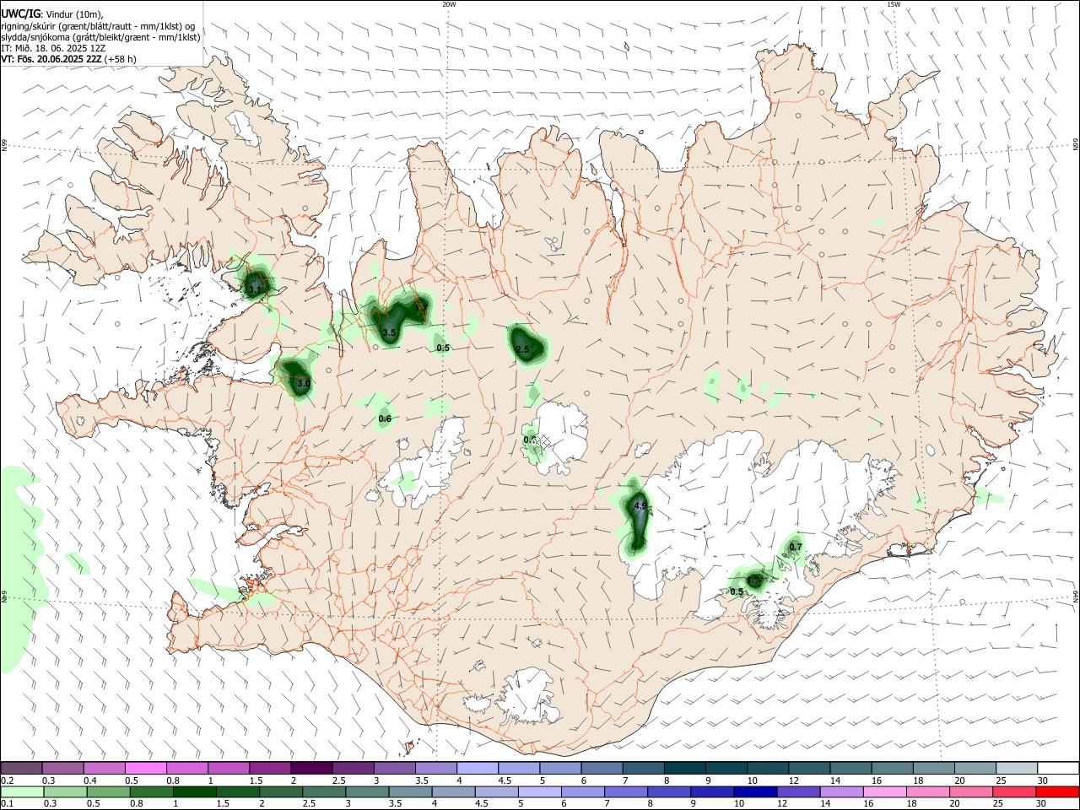The height and width of the screenshot is (810, 1080).
Task: Select the bright magenta 0.5 swatch in upper legend
Action: (x=146, y=768)
